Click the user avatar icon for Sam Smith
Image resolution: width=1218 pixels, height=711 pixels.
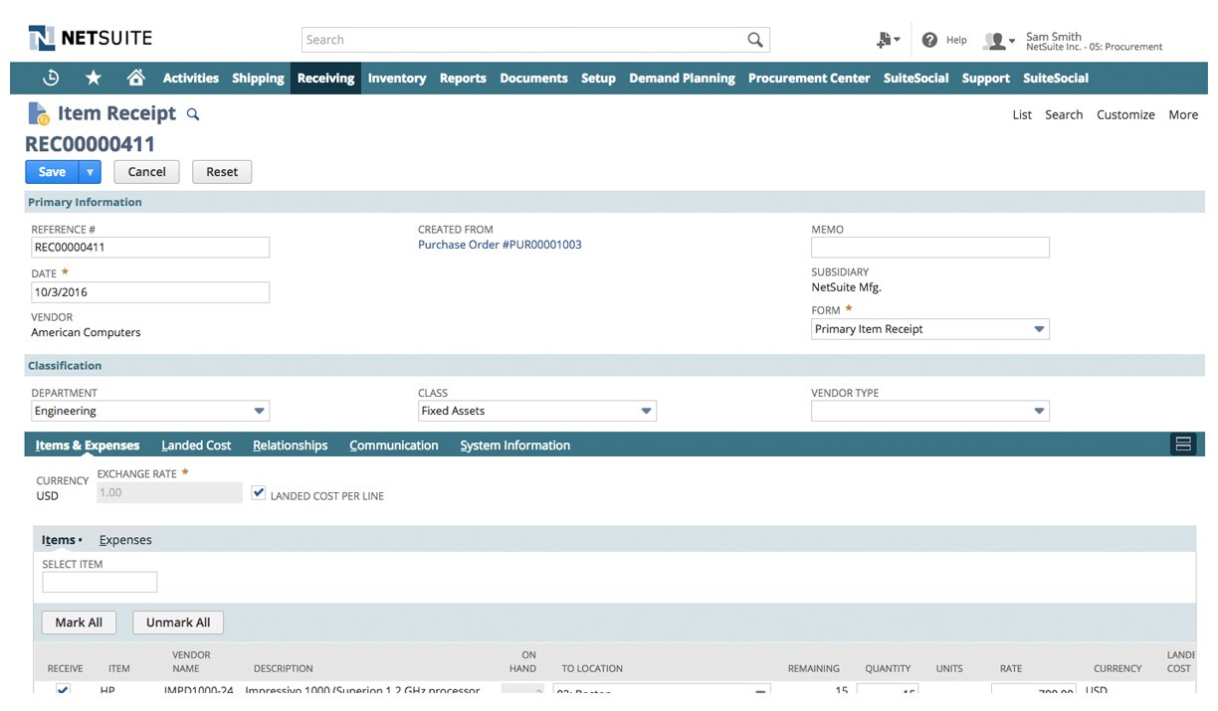(x=994, y=41)
